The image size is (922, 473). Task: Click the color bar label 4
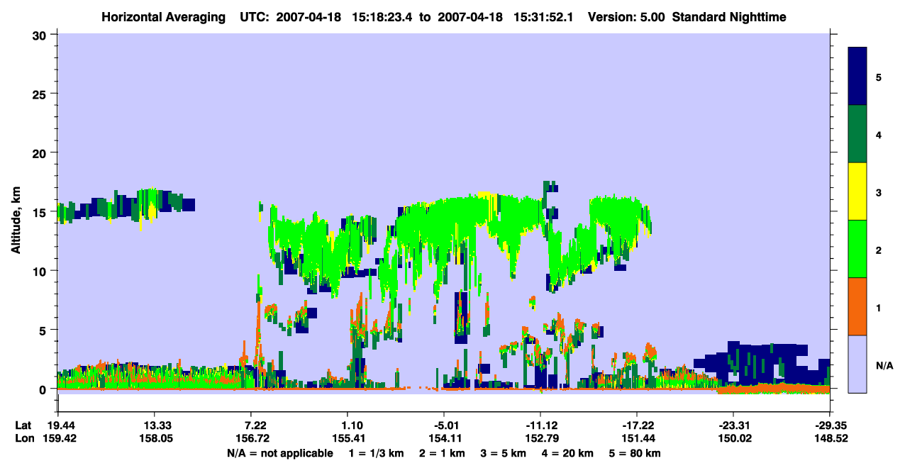point(879,134)
